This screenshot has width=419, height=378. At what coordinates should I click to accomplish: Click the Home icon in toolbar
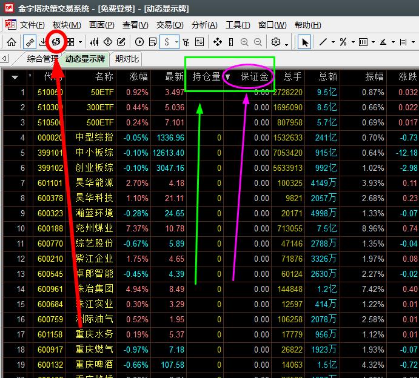point(12,42)
